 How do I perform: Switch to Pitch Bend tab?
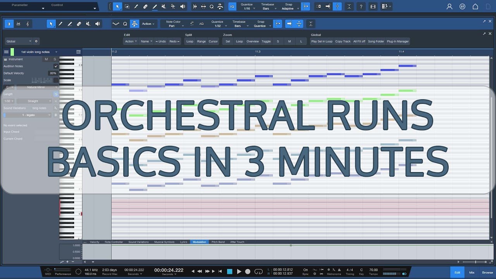point(218,242)
